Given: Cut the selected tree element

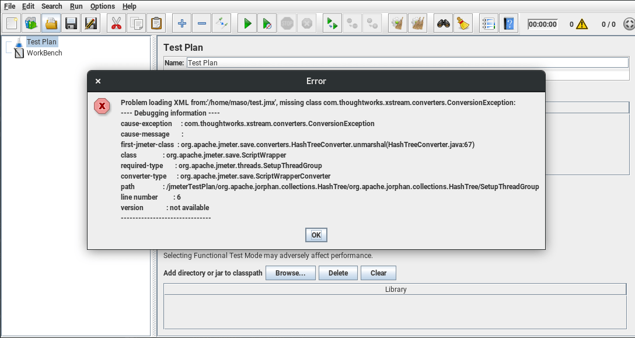Looking at the screenshot, I should pos(116,23).
